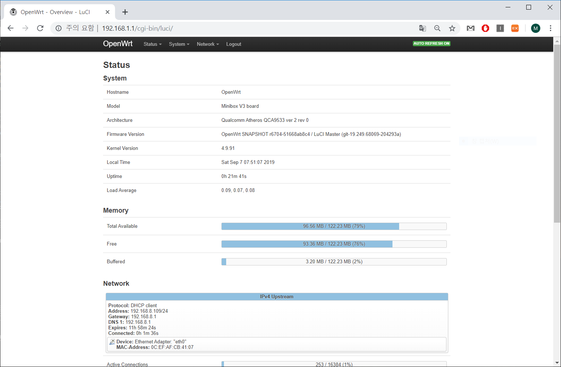Click the Ethernet adapter eth0 icon

coord(112,342)
